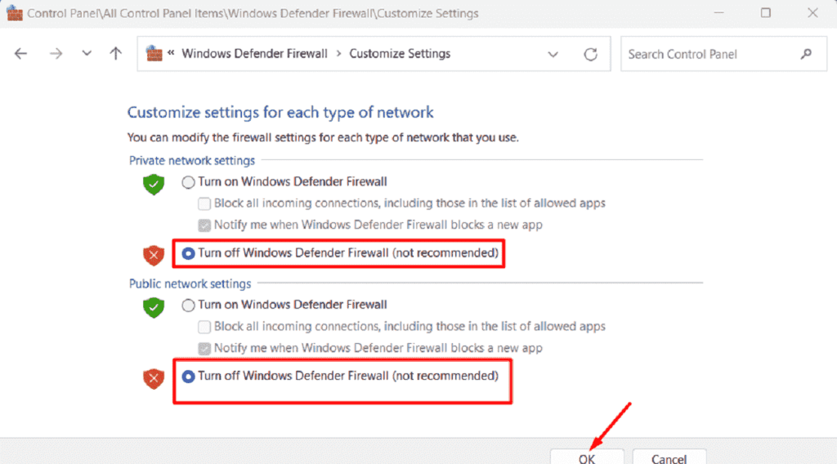Go back with the left arrow
The image size is (837, 464).
[x=20, y=54]
